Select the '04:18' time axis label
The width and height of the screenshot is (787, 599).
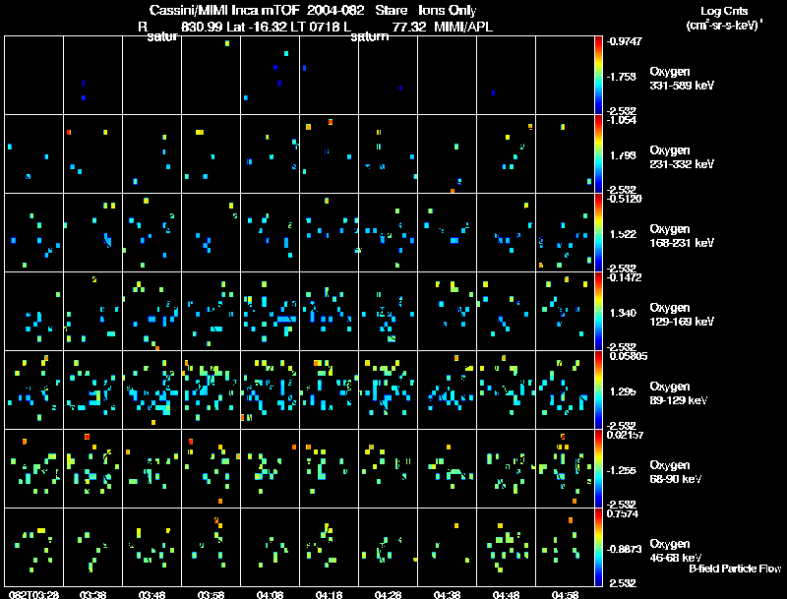[329, 594]
